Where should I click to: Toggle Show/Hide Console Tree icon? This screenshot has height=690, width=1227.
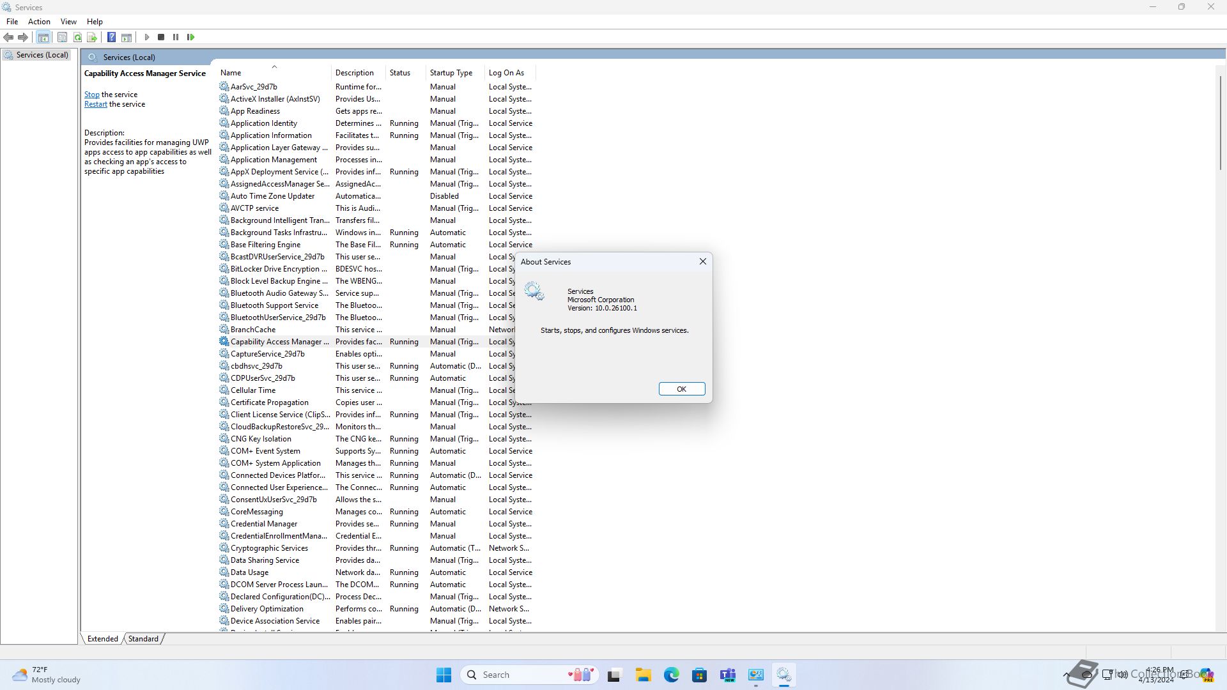tap(43, 37)
